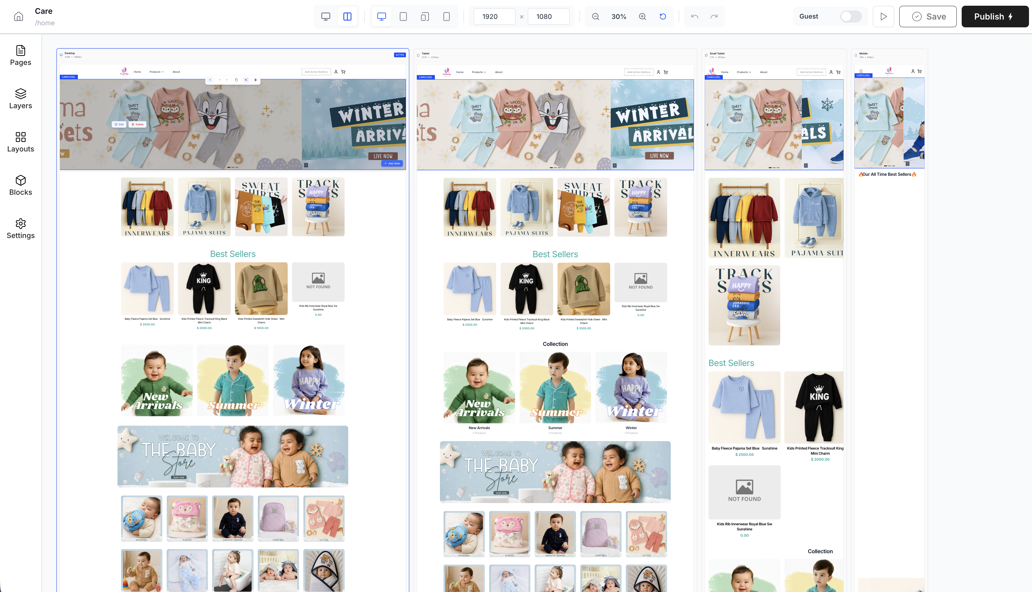Switch to single desktop view mode
The height and width of the screenshot is (592, 1032).
coord(326,16)
